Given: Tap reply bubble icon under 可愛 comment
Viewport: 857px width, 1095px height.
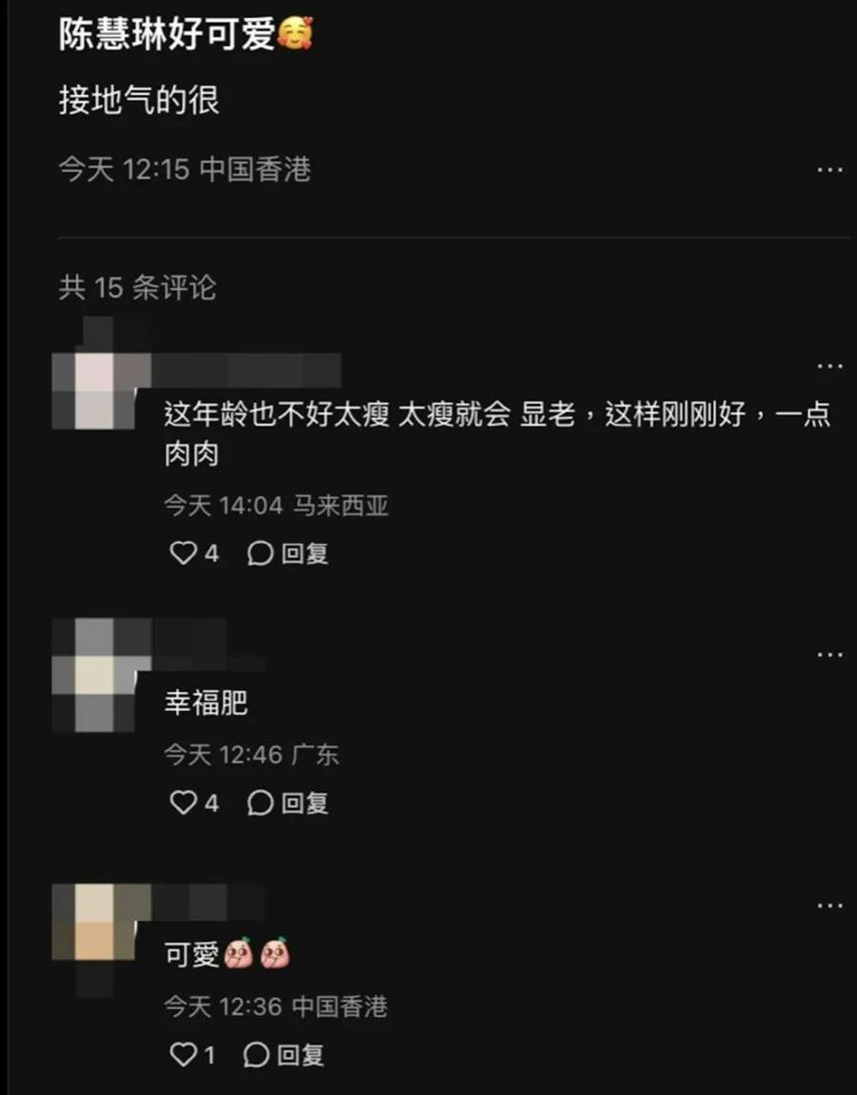Looking at the screenshot, I should (x=255, y=1054).
